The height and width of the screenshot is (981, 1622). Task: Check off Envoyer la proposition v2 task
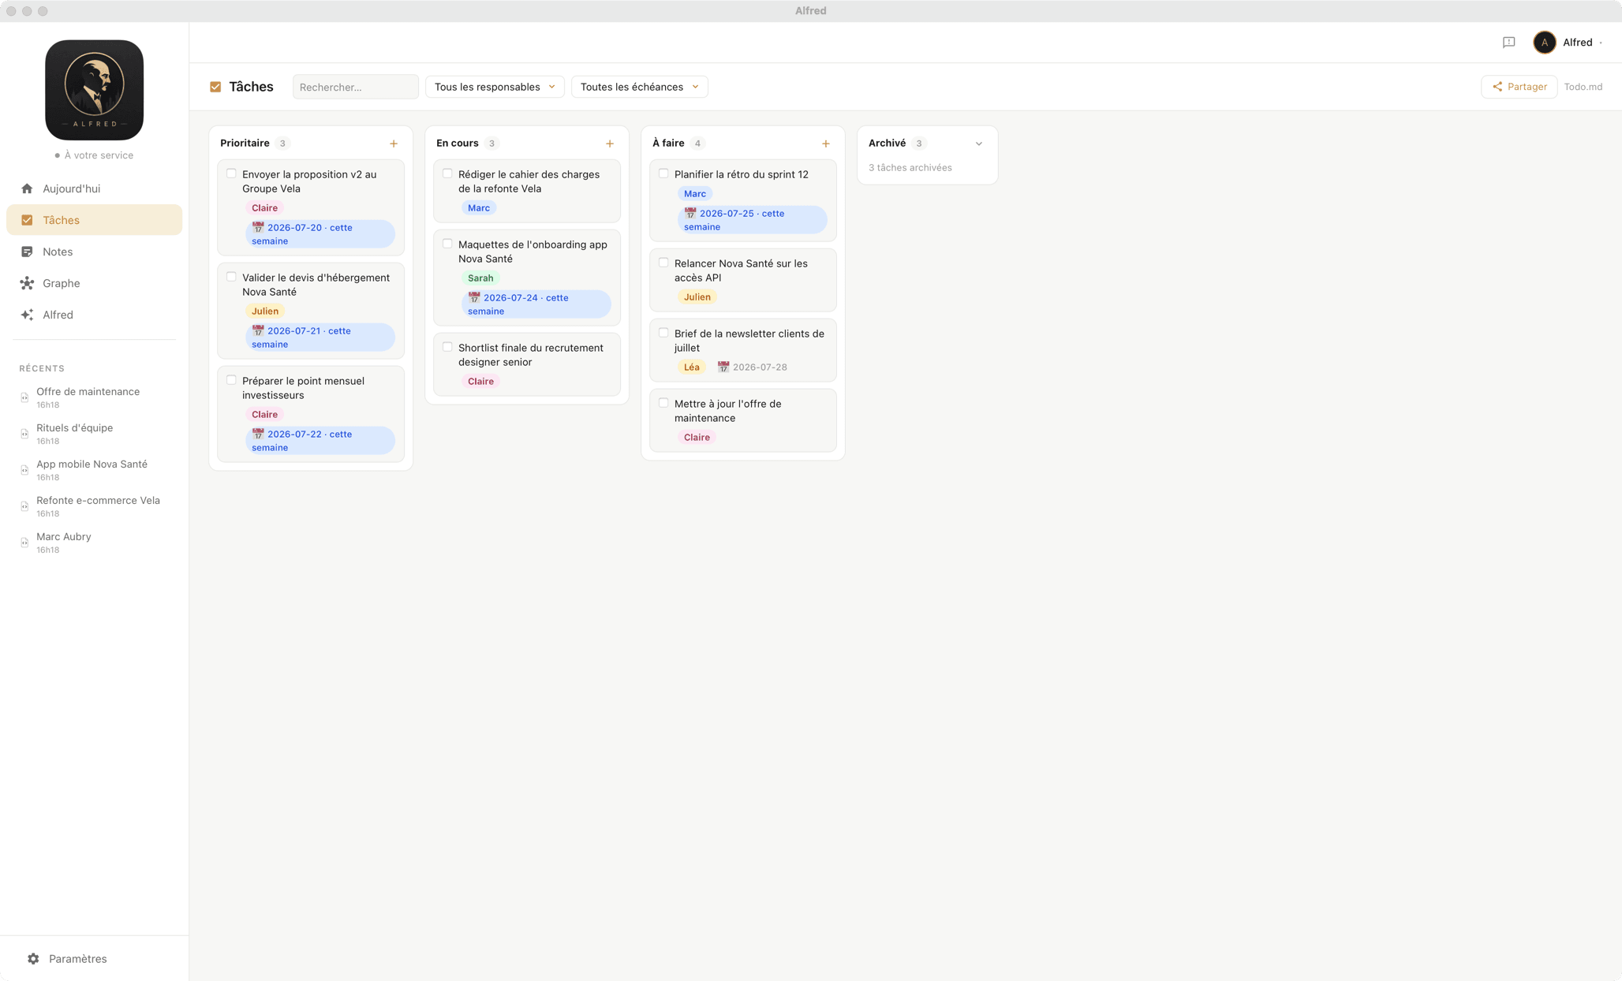[231, 173]
